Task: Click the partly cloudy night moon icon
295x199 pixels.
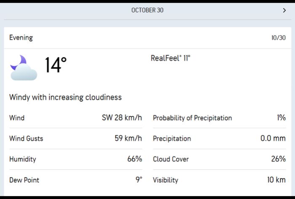Action: point(24,68)
